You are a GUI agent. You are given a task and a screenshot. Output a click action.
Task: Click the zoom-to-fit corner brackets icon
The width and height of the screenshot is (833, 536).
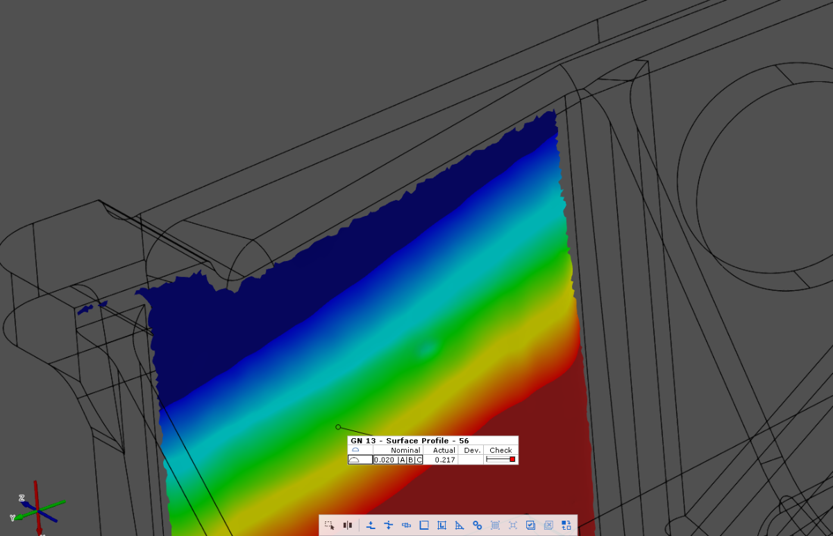click(513, 526)
